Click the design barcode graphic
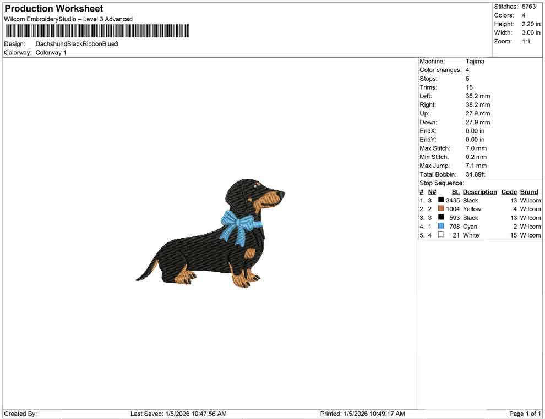This screenshot has width=545, height=419. [x=96, y=31]
